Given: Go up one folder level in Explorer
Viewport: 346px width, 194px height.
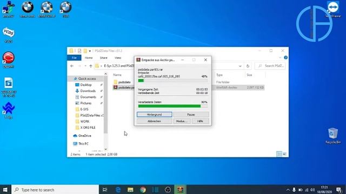Looking at the screenshot, I should [91, 66].
